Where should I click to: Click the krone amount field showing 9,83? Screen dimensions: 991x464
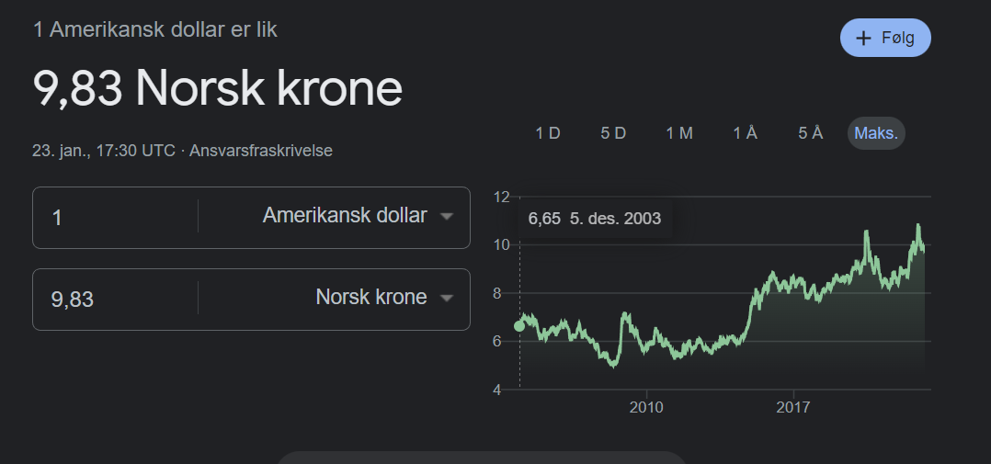115,300
